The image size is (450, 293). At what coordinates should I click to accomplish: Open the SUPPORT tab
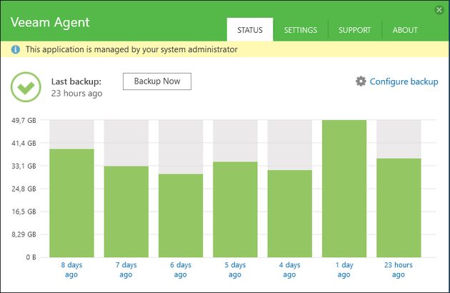click(355, 30)
